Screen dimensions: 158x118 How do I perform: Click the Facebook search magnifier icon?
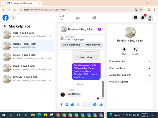click(x=13, y=18)
